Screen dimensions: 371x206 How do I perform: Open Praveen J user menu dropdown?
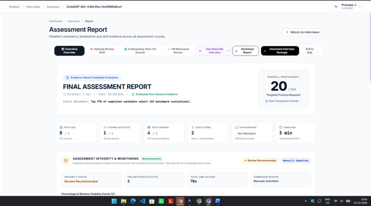pyautogui.click(x=348, y=6)
